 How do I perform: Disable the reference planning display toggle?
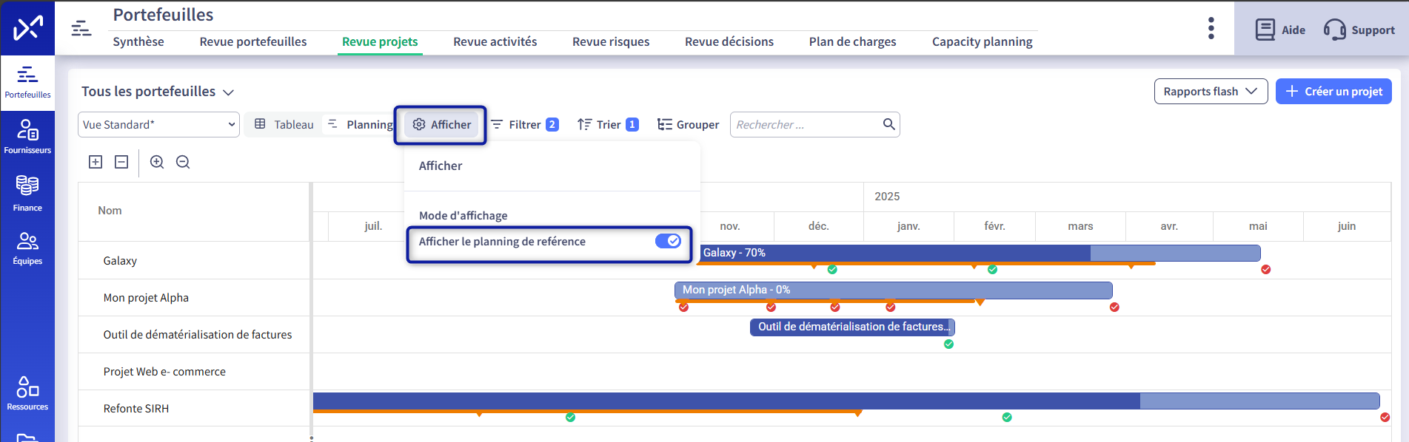point(668,241)
